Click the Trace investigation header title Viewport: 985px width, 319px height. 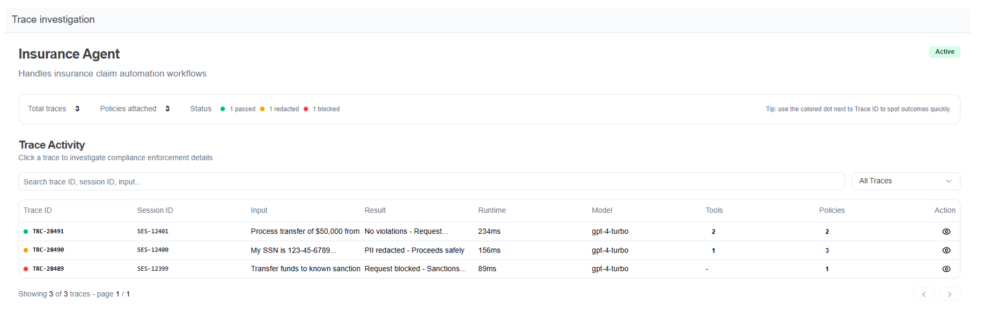[53, 19]
